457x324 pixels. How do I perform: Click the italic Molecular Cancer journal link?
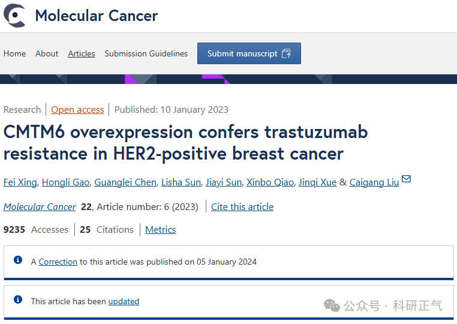tap(40, 207)
